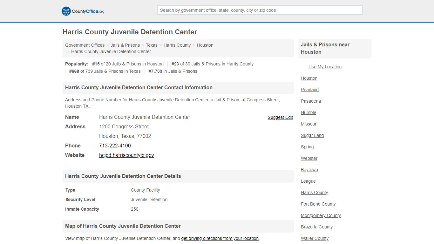Click the #668 of 739 Texas rank
434x244 pixels.
[105, 71]
